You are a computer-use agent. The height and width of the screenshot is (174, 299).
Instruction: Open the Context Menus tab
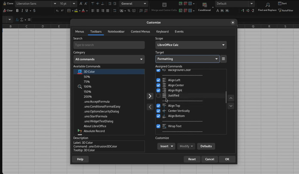tap(140, 32)
